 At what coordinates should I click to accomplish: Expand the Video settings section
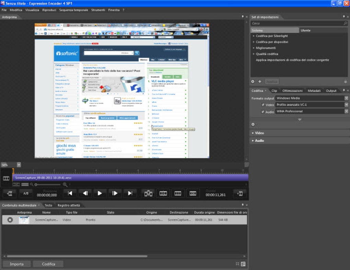(253, 133)
